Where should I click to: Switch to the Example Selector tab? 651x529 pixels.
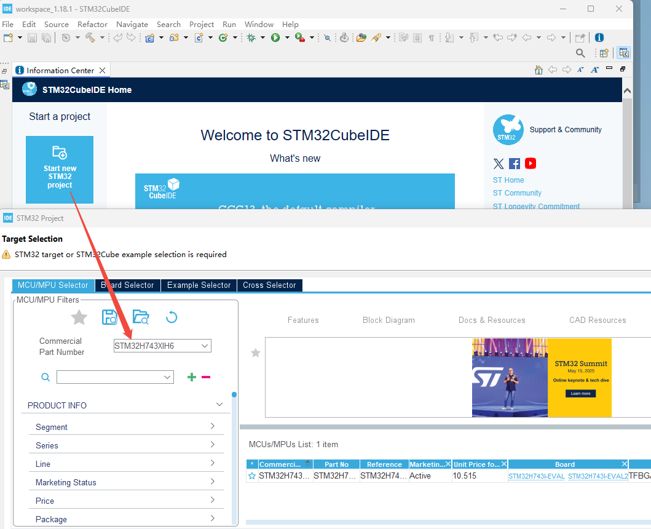199,285
